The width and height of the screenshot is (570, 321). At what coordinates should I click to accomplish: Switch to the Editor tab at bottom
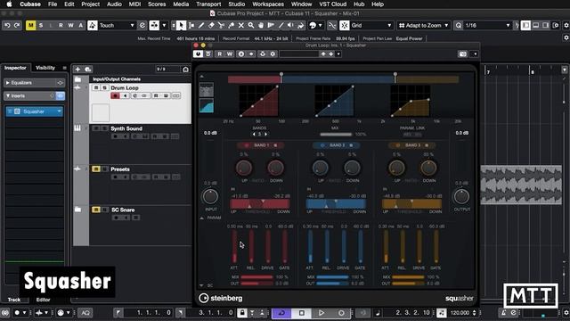click(x=43, y=300)
